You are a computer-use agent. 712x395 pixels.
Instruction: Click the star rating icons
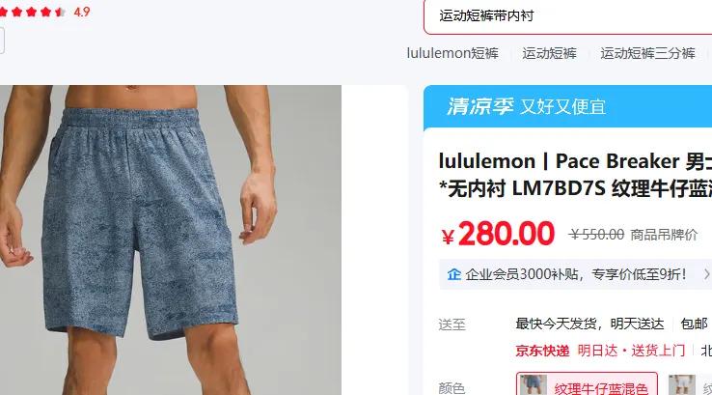[x=32, y=12]
